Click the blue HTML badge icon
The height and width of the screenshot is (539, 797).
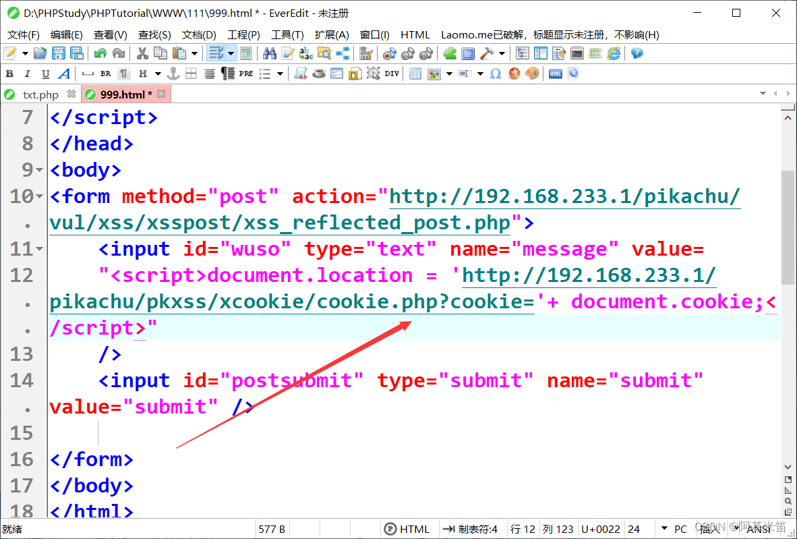click(556, 74)
